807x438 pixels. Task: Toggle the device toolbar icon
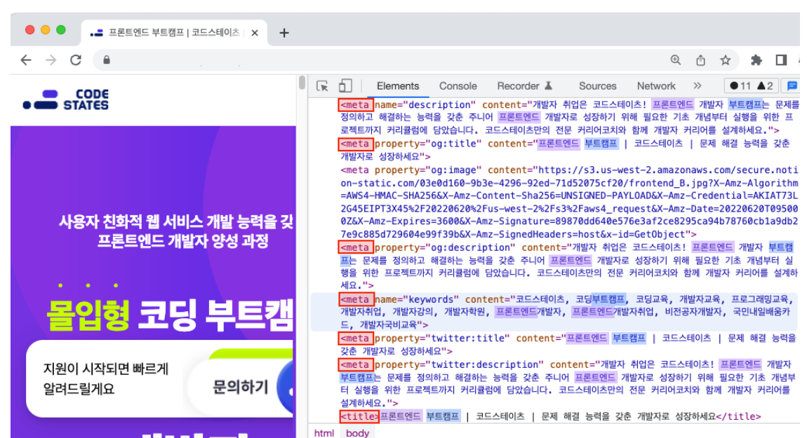tap(345, 86)
